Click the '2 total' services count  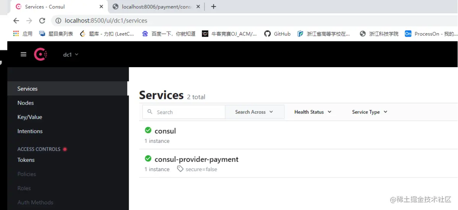click(196, 97)
